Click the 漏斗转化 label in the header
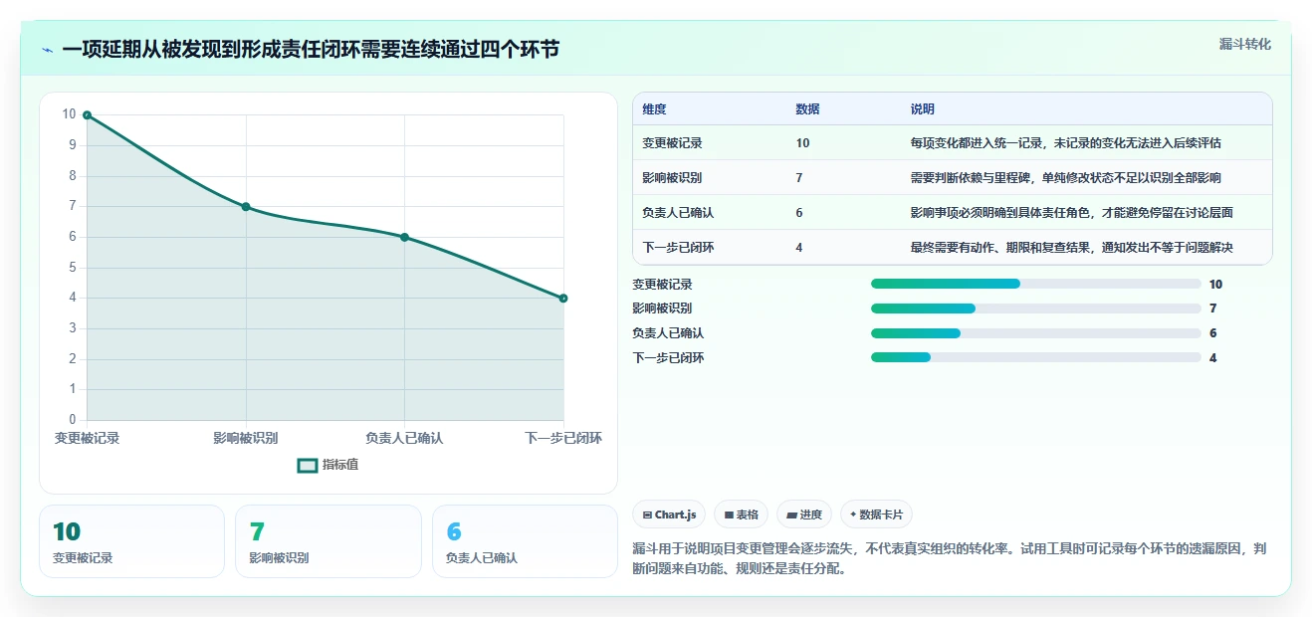Screen dimensions: 1312x617 point(1245,45)
